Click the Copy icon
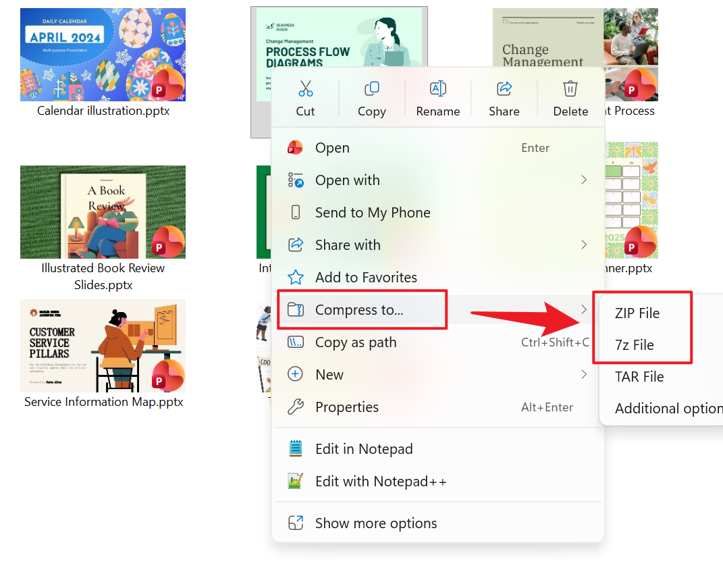This screenshot has width=723, height=566. [372, 88]
